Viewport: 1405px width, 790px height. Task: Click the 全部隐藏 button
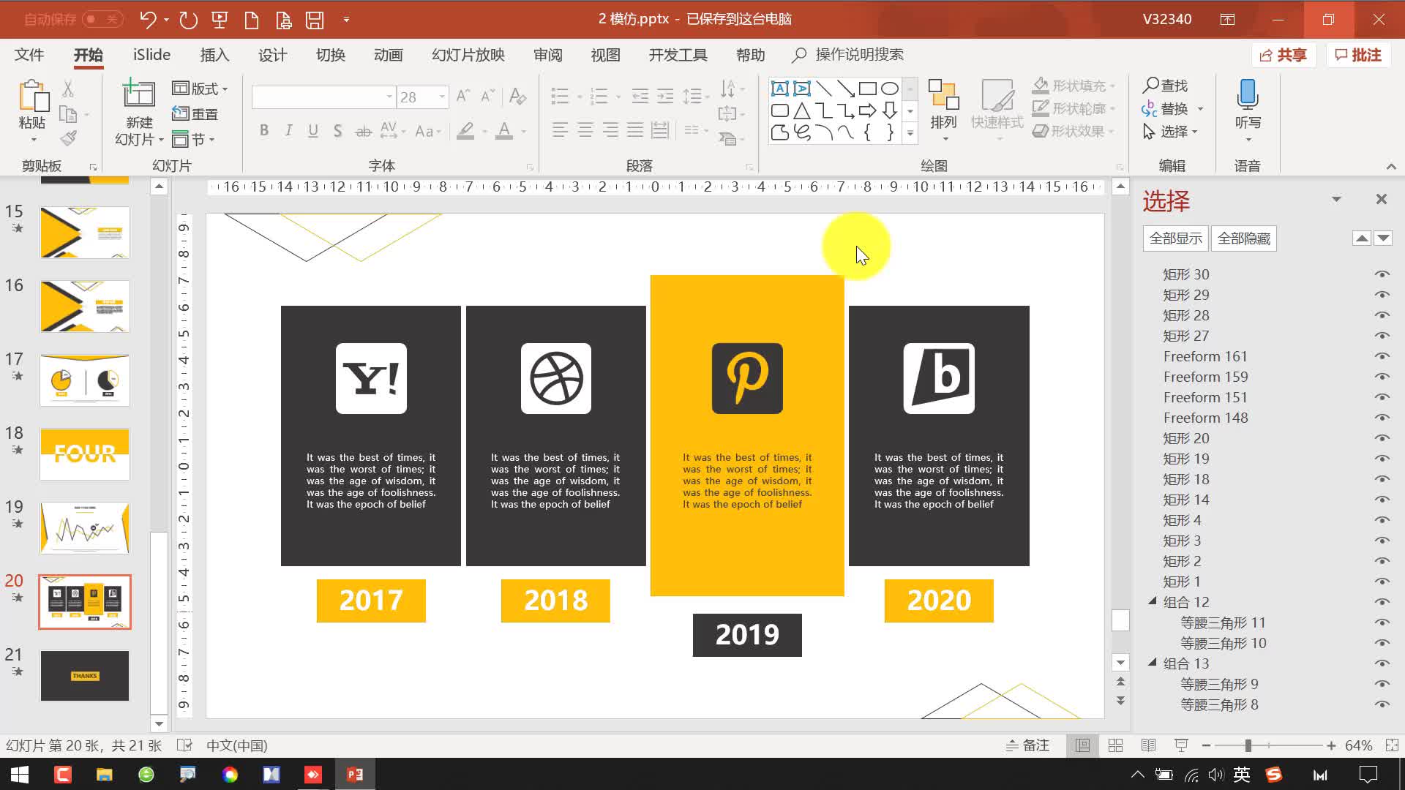[x=1243, y=238]
